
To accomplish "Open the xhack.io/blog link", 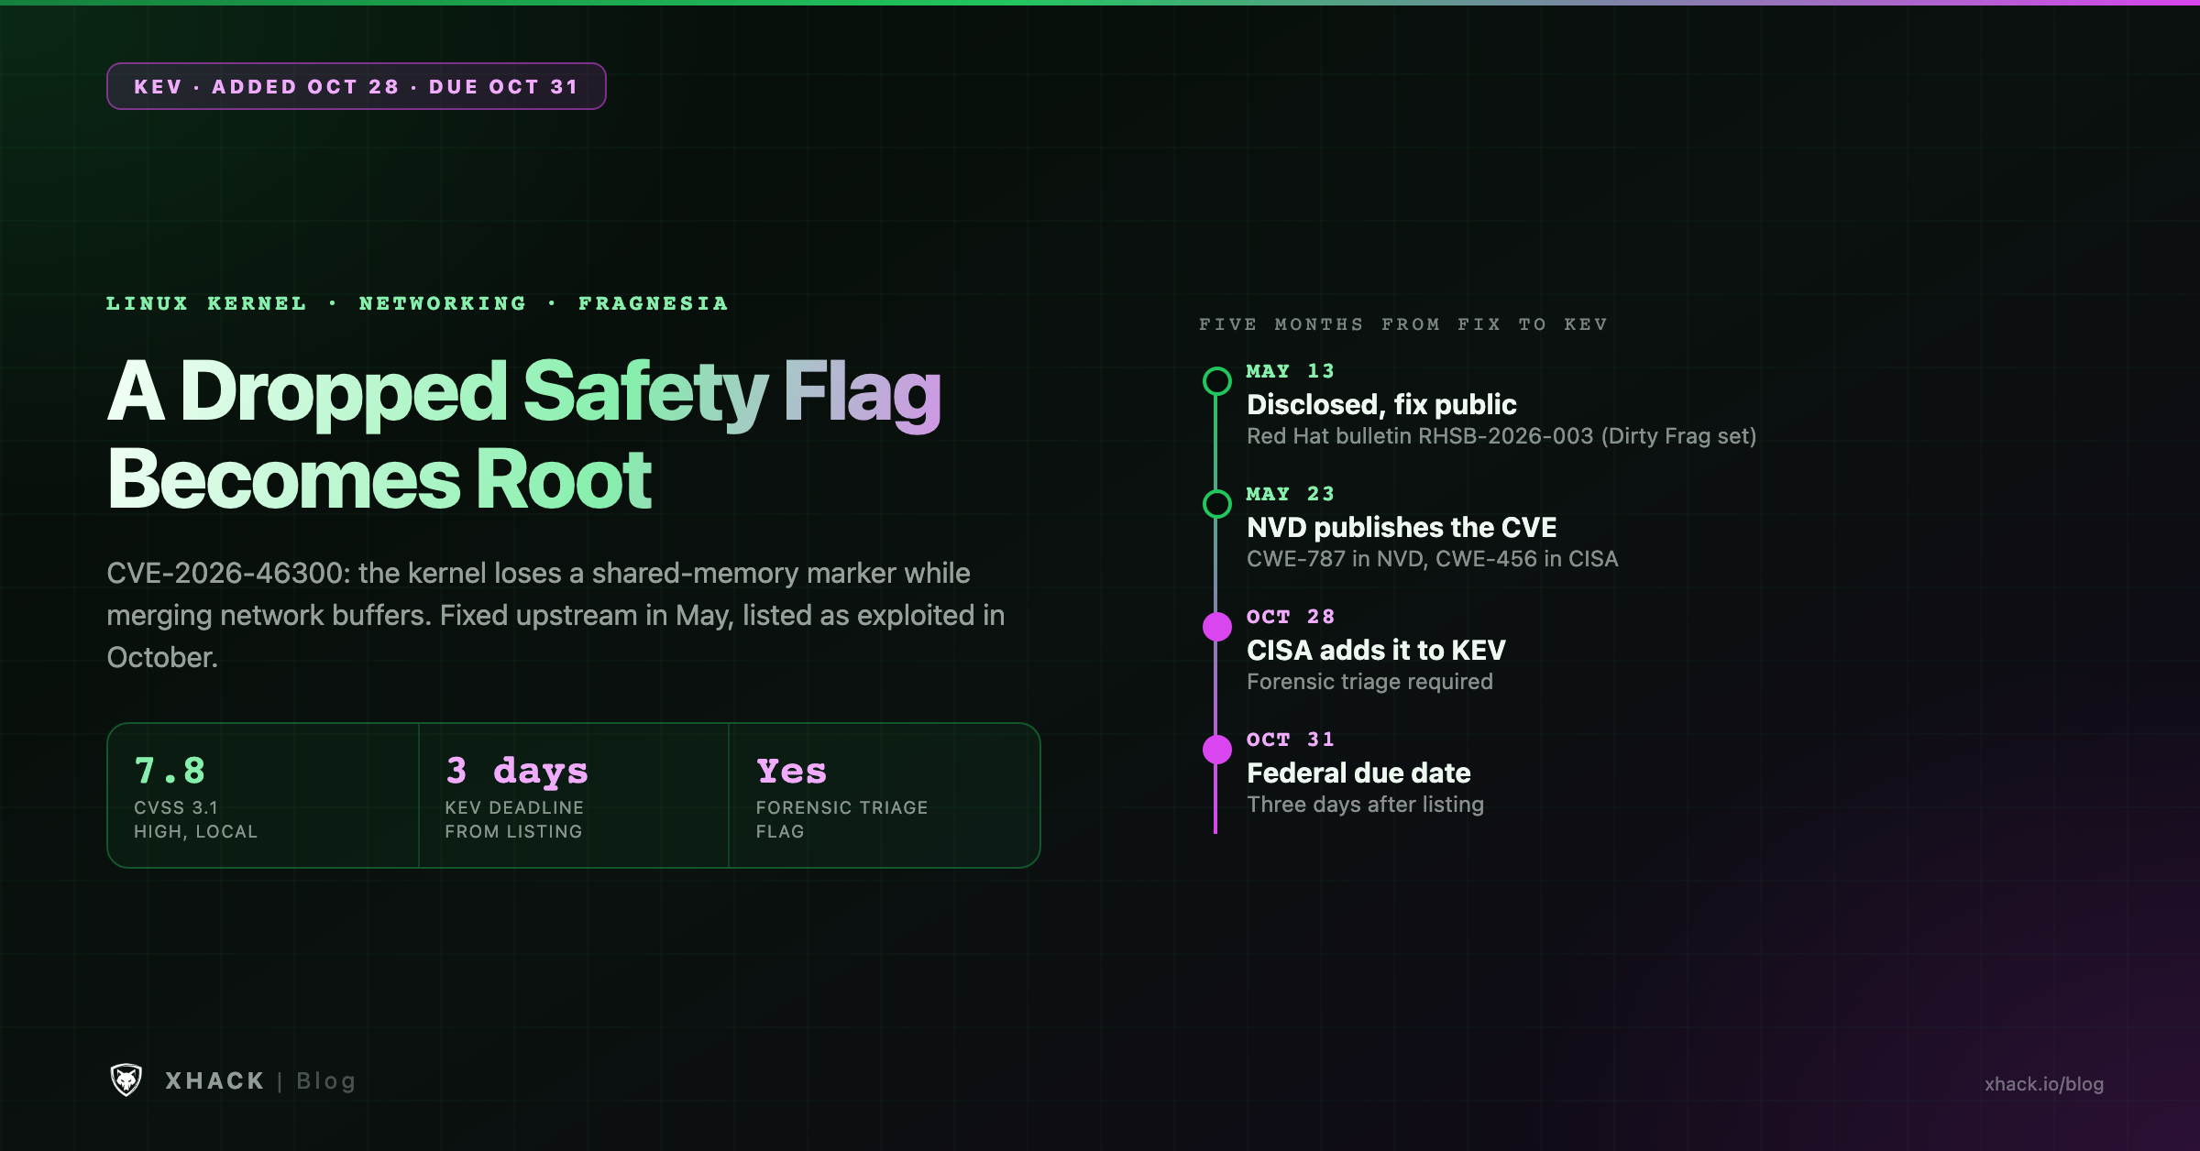I will pyautogui.click(x=2044, y=1083).
